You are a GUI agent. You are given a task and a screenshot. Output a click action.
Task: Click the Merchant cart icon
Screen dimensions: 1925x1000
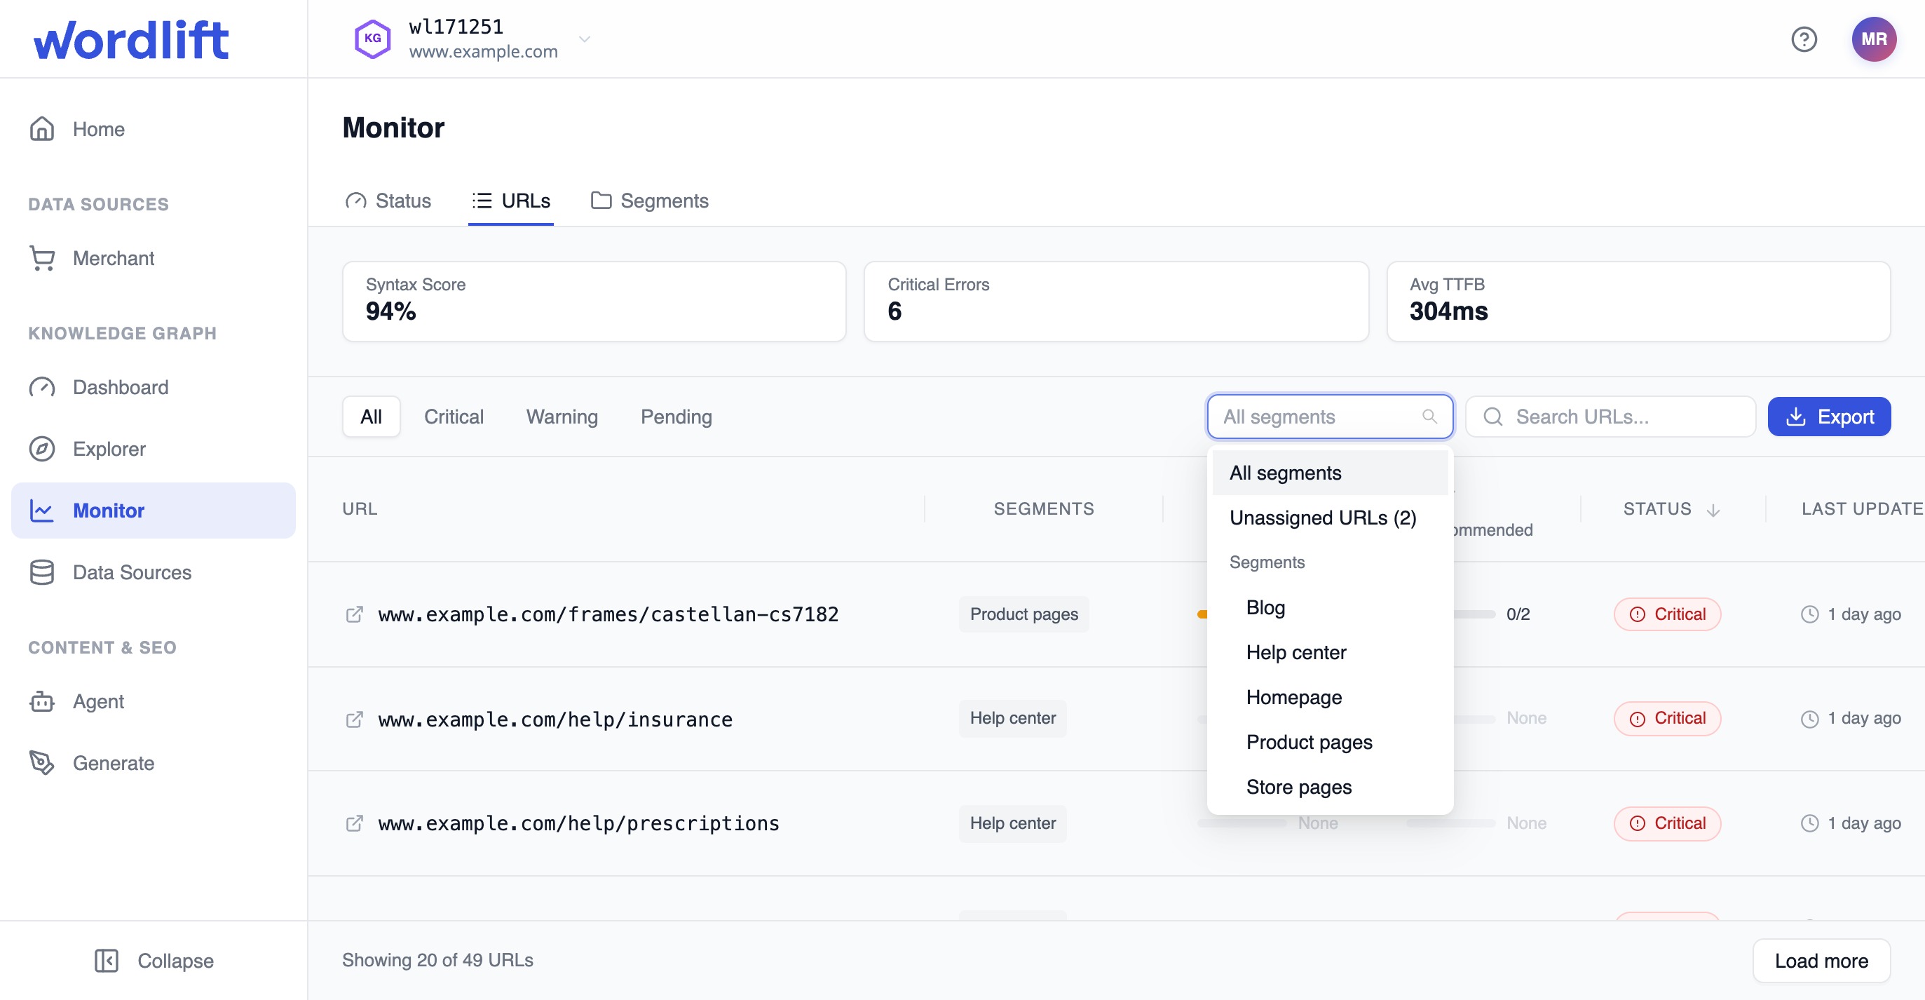42,258
